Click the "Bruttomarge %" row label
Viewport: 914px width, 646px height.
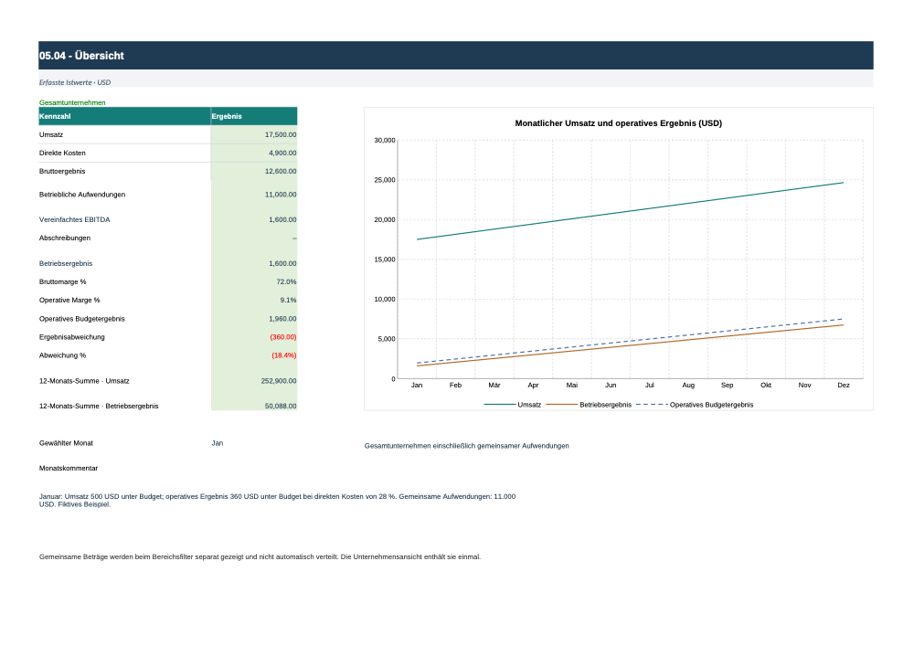click(x=62, y=282)
